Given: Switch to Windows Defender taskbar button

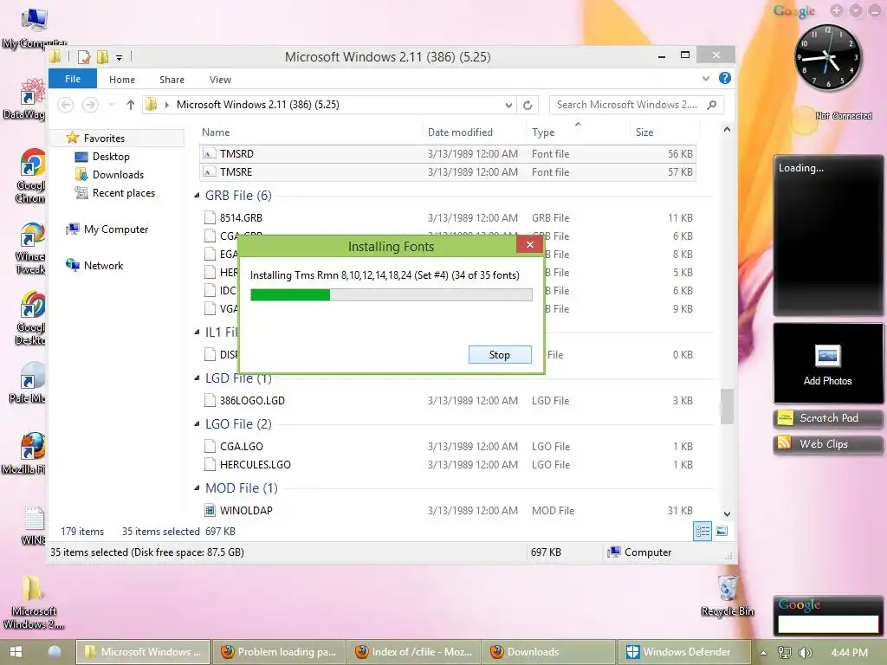Looking at the screenshot, I should pyautogui.click(x=684, y=652).
